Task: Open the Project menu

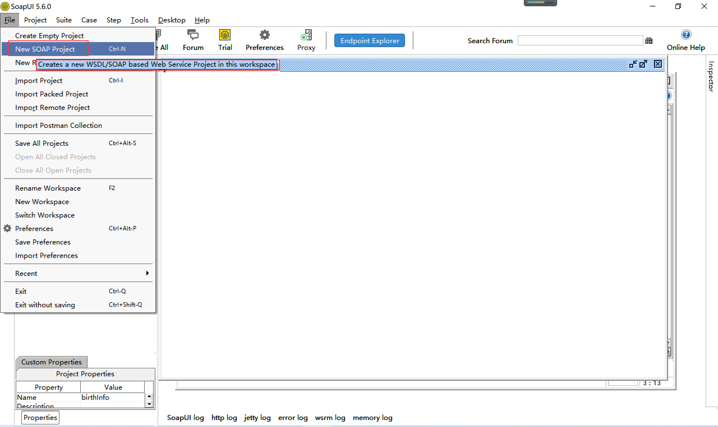Action: click(x=35, y=20)
